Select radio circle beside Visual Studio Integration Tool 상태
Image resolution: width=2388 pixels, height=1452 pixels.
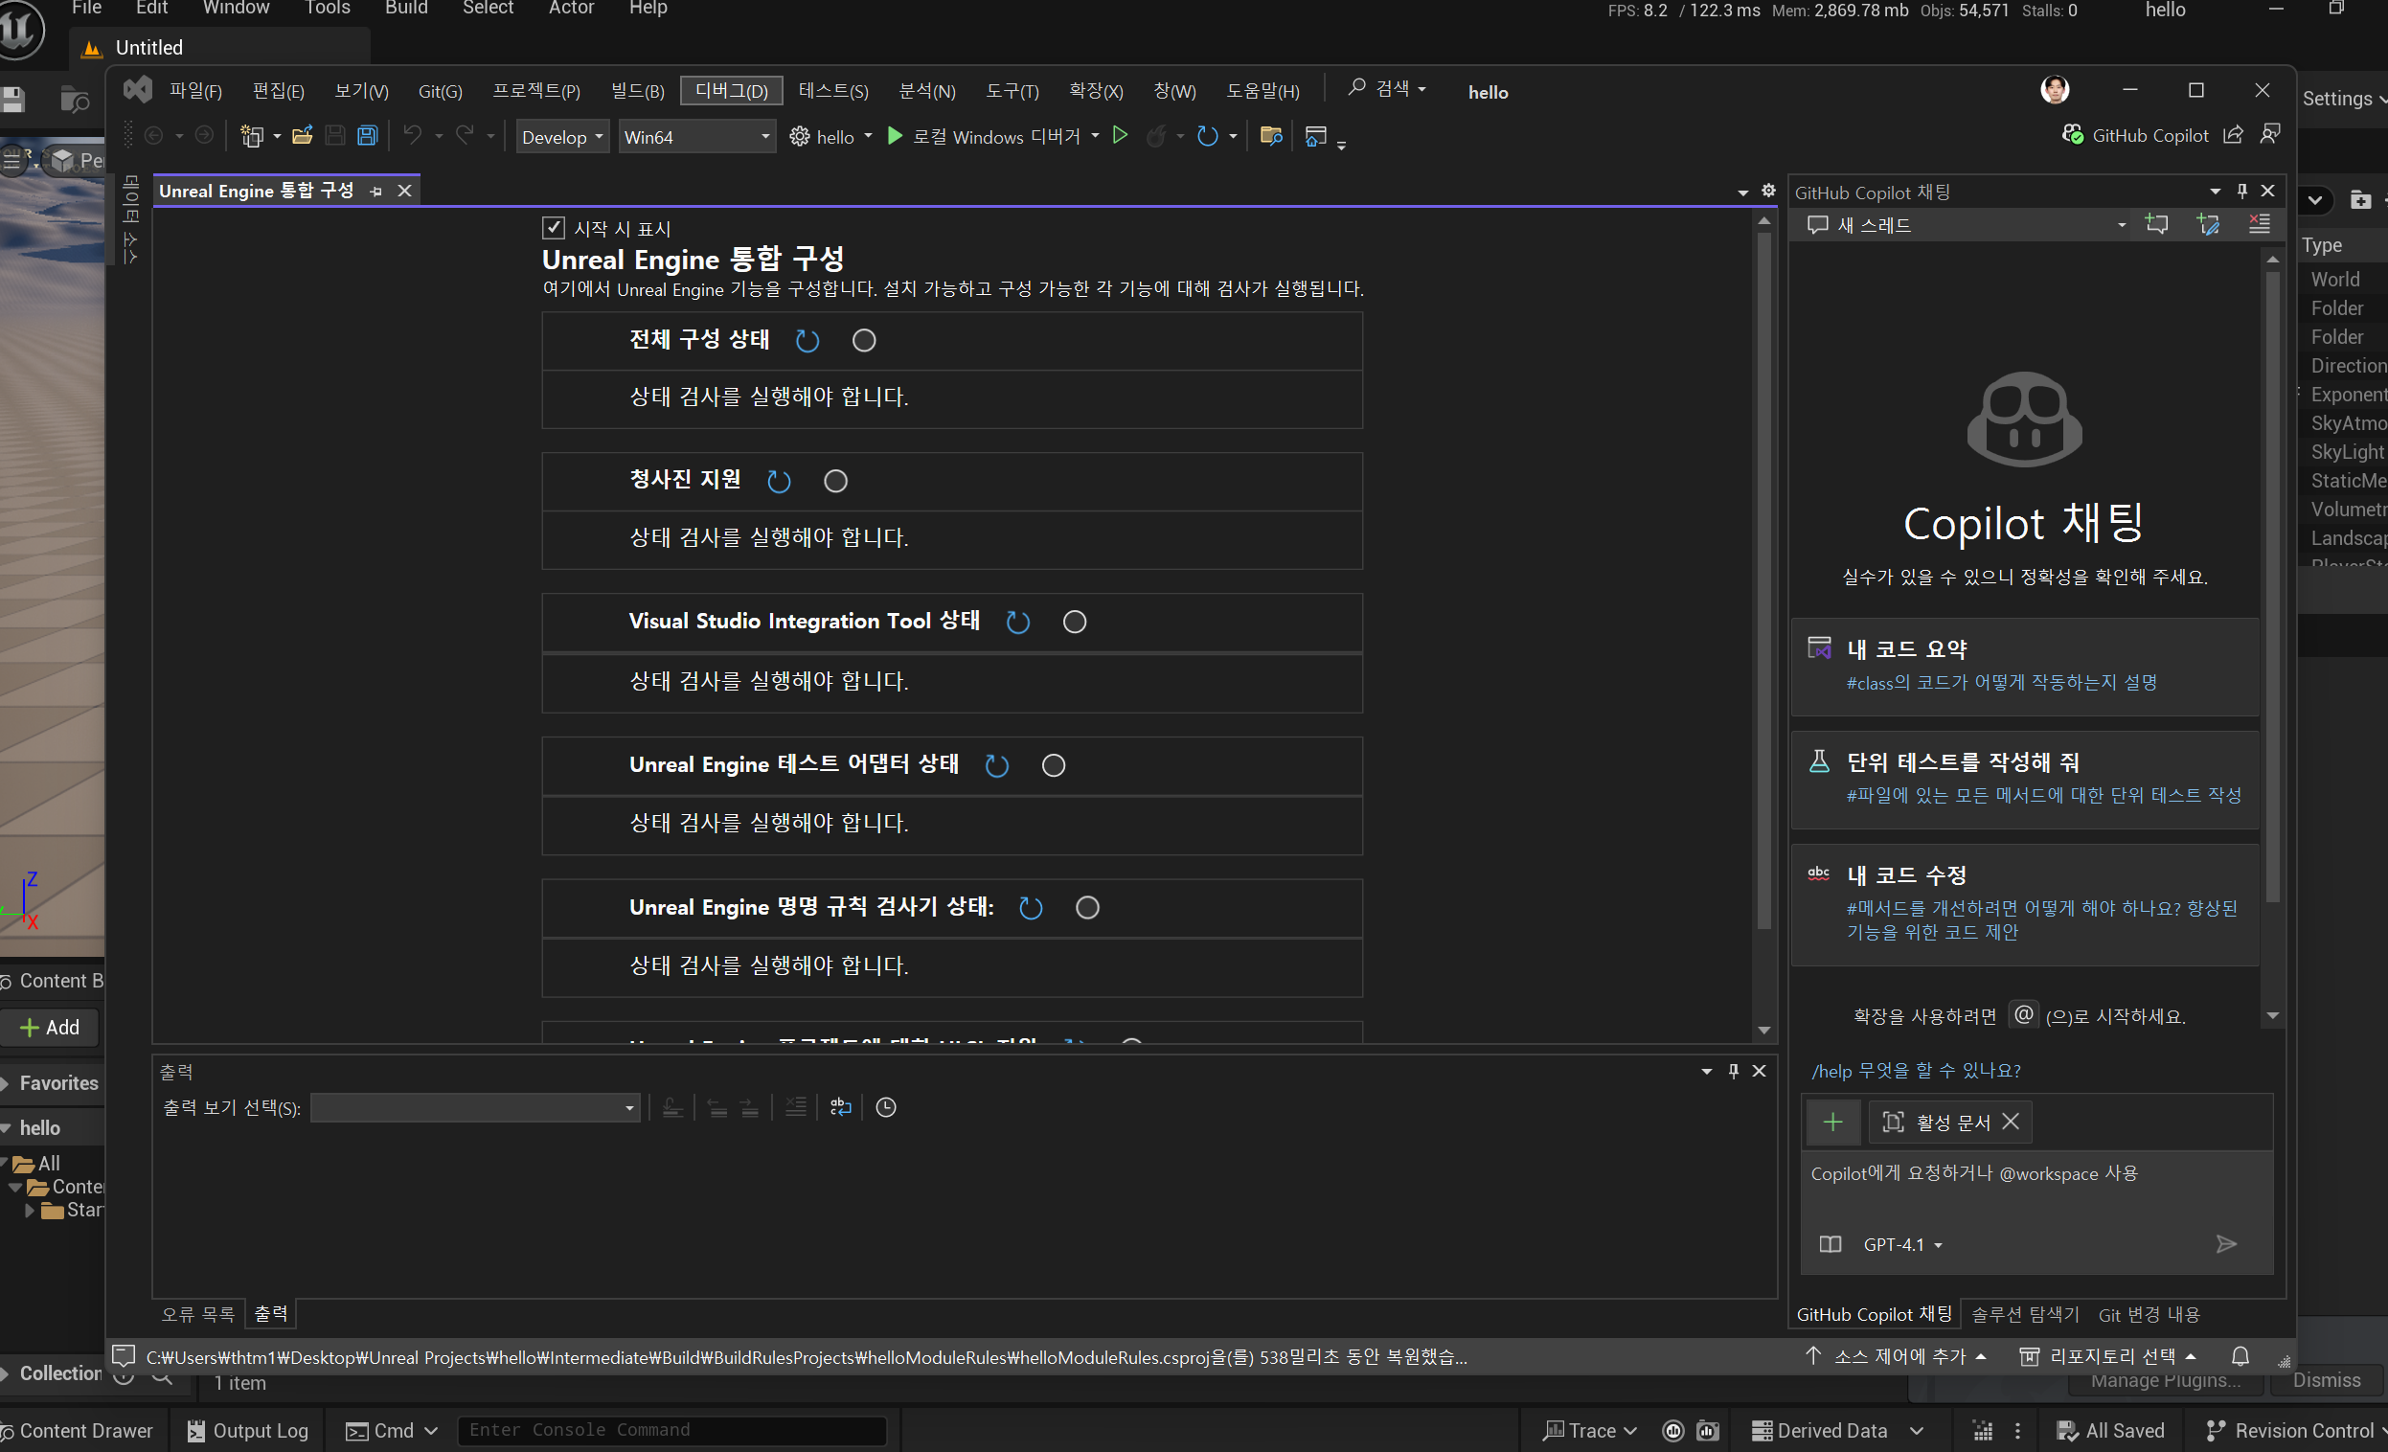click(1074, 623)
